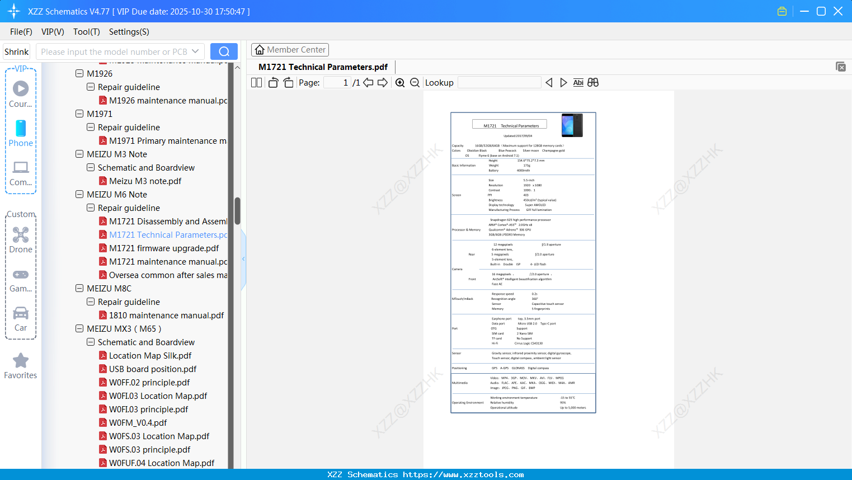Collapse the M1926 tree node

pyautogui.click(x=79, y=73)
